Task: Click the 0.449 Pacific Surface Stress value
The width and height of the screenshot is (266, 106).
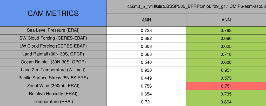Action: [146, 78]
